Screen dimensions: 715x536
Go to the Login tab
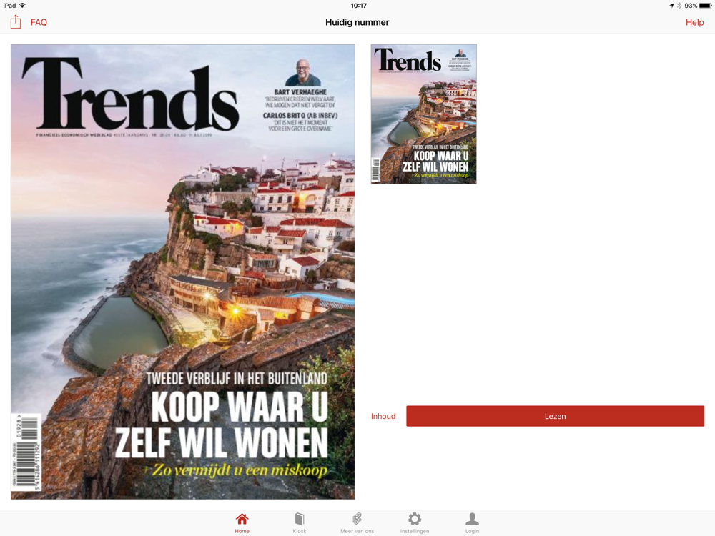point(472,523)
